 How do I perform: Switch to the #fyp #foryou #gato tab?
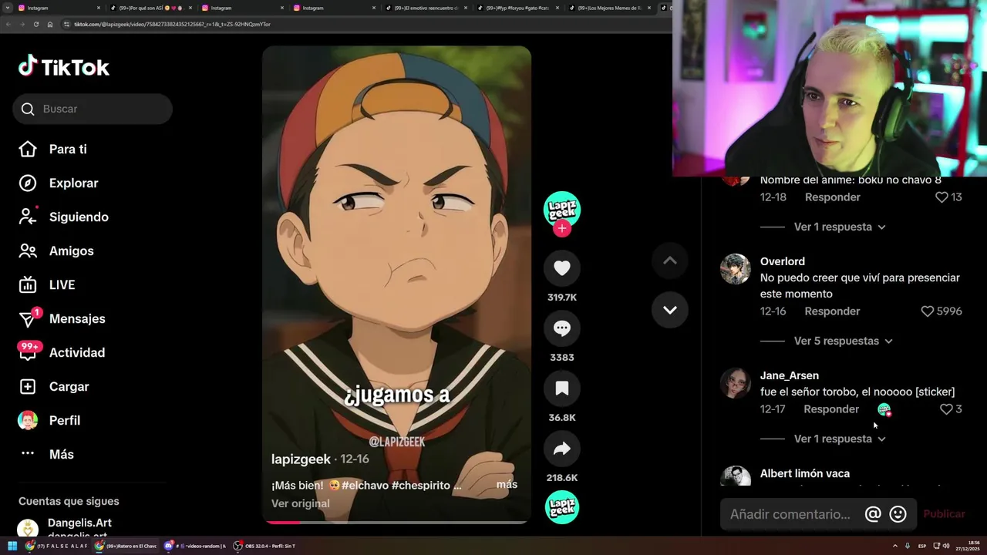(x=518, y=8)
